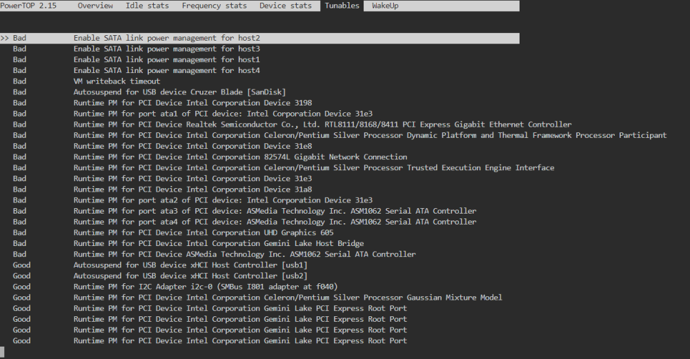Screen dimensions: 690x359
Task: Select the I2C Adapter i2c-0 SMBus row
Action: (x=175, y=287)
